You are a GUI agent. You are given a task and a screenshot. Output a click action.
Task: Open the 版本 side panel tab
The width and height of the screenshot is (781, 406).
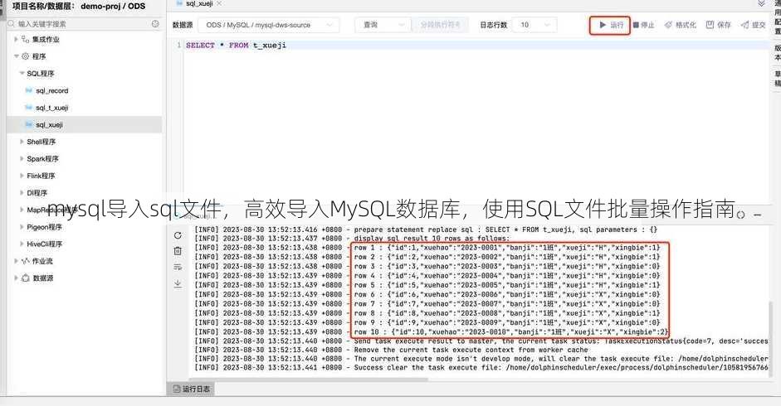click(777, 53)
